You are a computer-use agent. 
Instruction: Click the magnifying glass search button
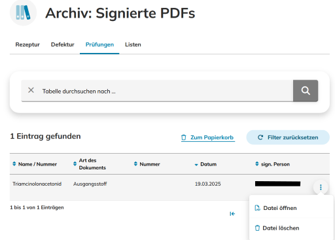pyautogui.click(x=306, y=90)
